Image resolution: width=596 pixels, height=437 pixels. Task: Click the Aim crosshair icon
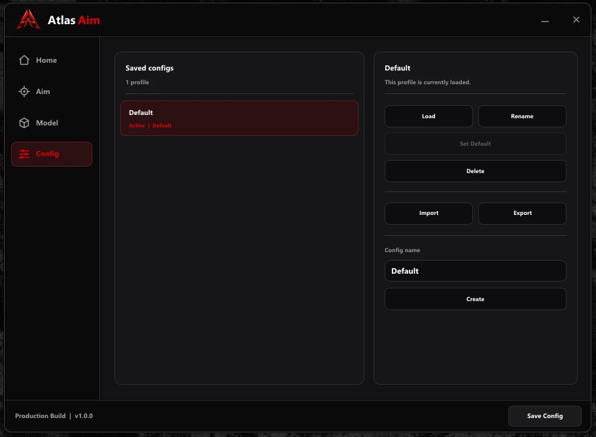tap(24, 91)
